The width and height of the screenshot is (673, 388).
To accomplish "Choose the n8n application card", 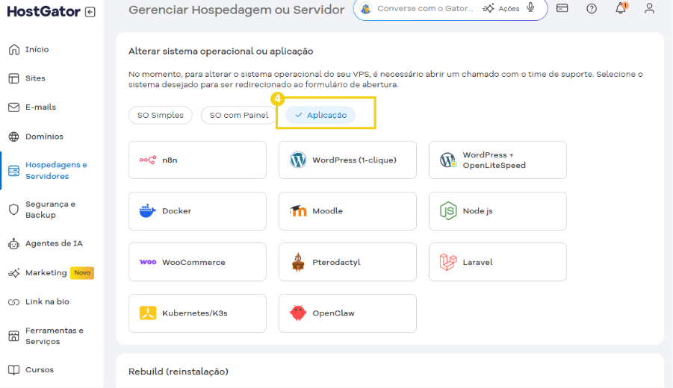I will coord(197,160).
